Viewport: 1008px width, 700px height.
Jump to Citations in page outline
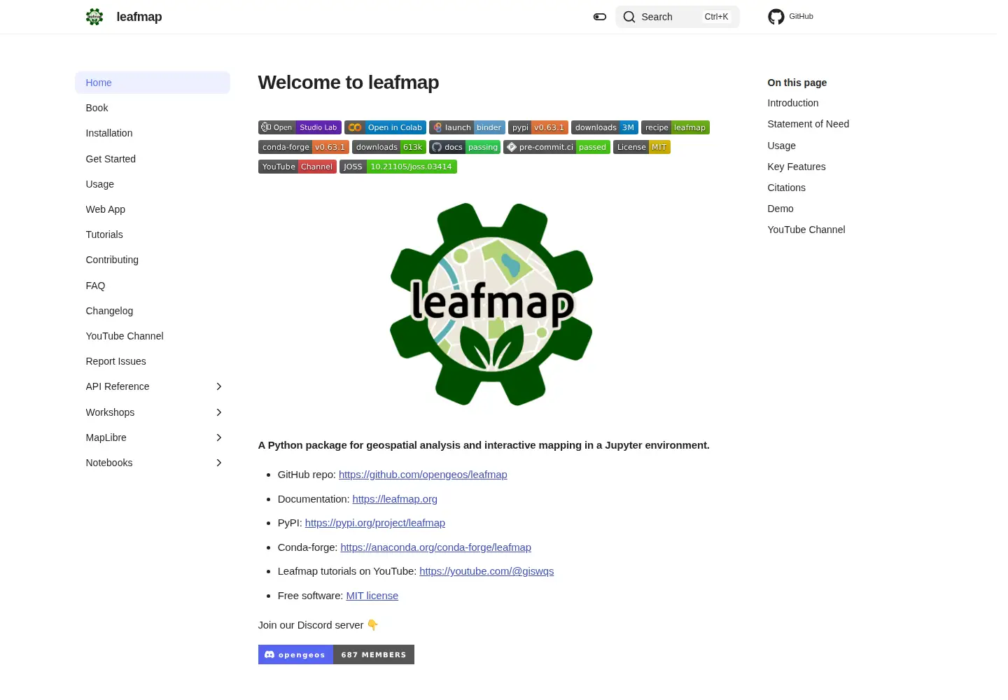[x=787, y=188]
